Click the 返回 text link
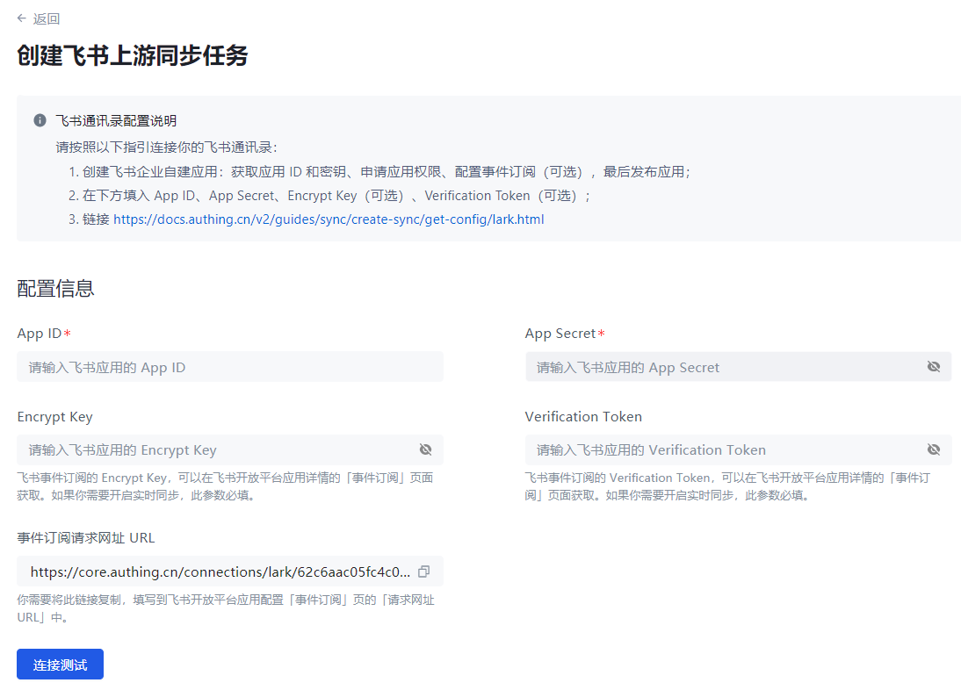The image size is (961, 690). click(47, 18)
